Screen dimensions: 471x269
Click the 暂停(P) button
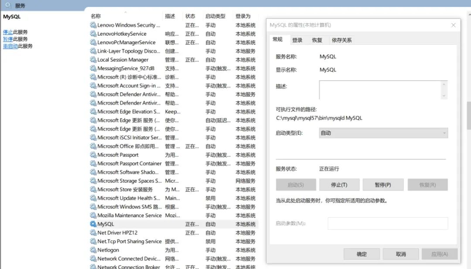point(383,185)
